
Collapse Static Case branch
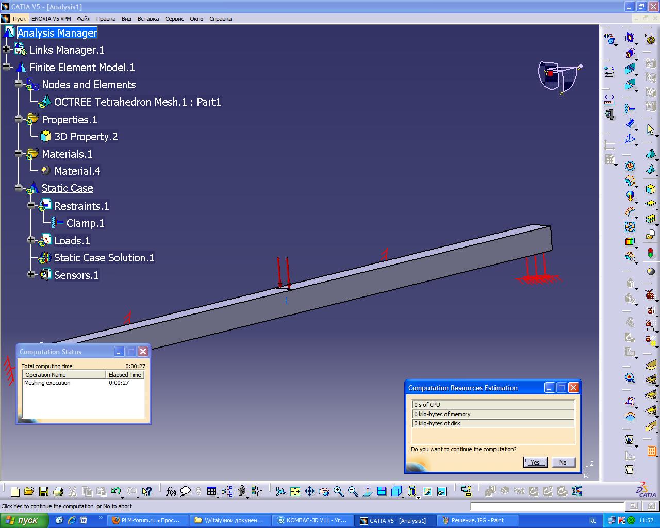point(19,188)
